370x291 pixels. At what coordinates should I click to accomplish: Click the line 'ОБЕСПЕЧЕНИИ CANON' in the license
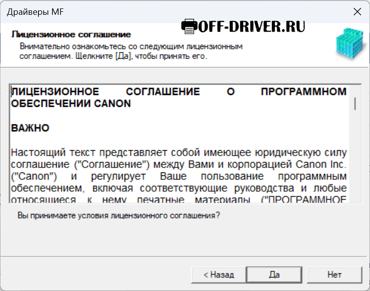[x=71, y=104]
